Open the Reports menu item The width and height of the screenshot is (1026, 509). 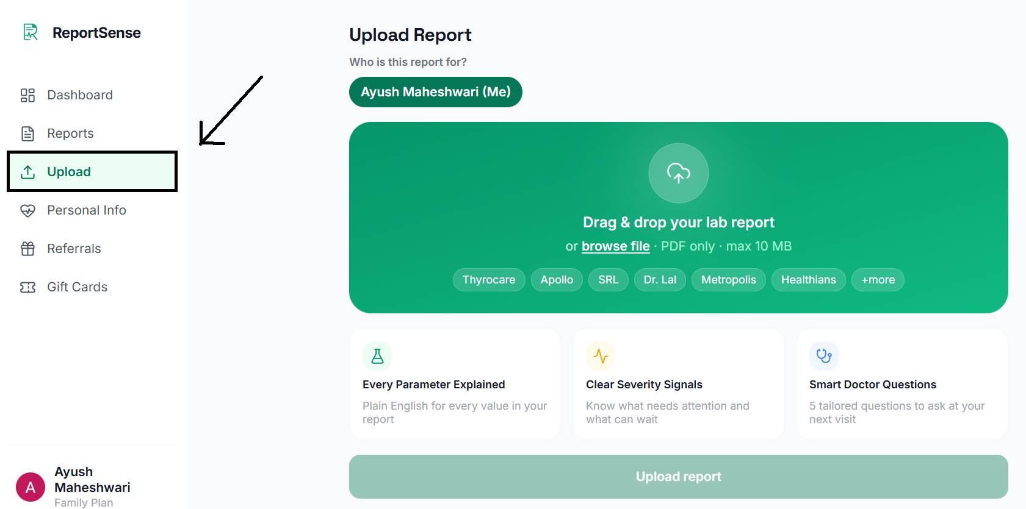click(x=92, y=133)
